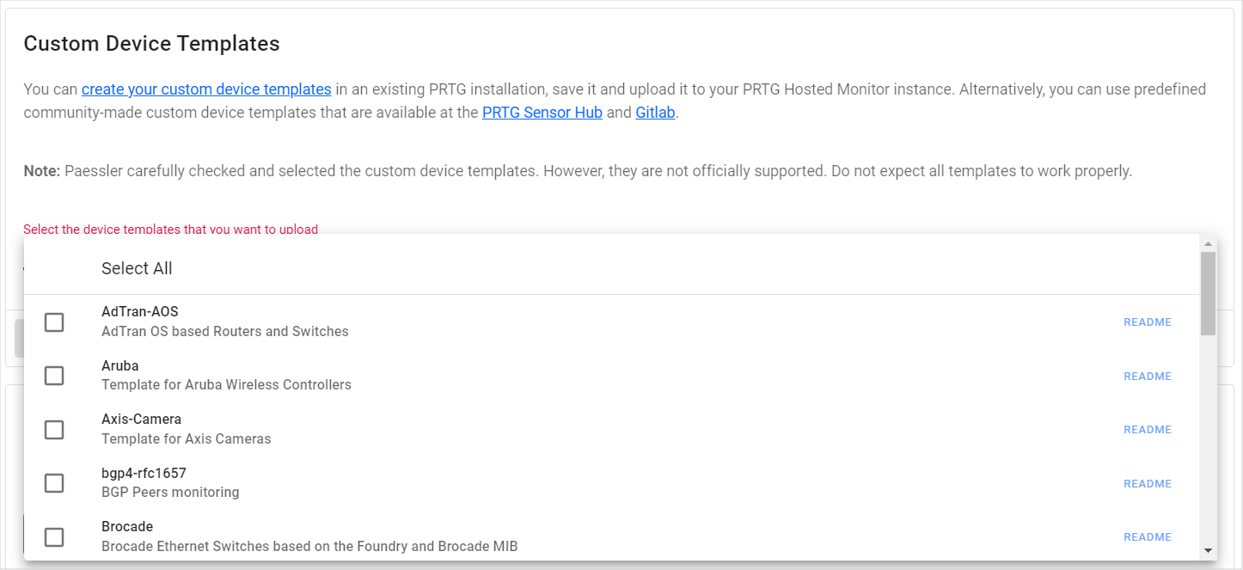Select the Aruba list item name
This screenshot has width=1243, height=570.
click(x=119, y=365)
